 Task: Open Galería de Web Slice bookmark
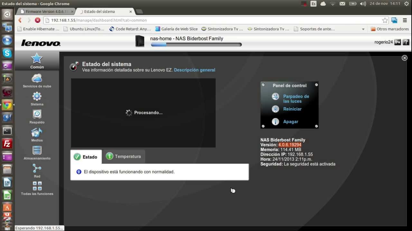[176, 29]
